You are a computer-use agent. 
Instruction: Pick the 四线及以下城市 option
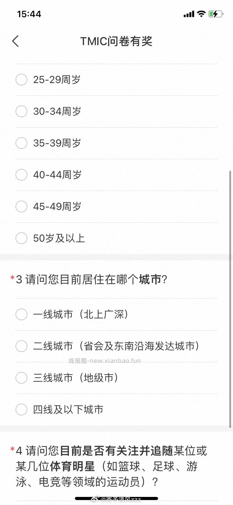(x=21, y=410)
